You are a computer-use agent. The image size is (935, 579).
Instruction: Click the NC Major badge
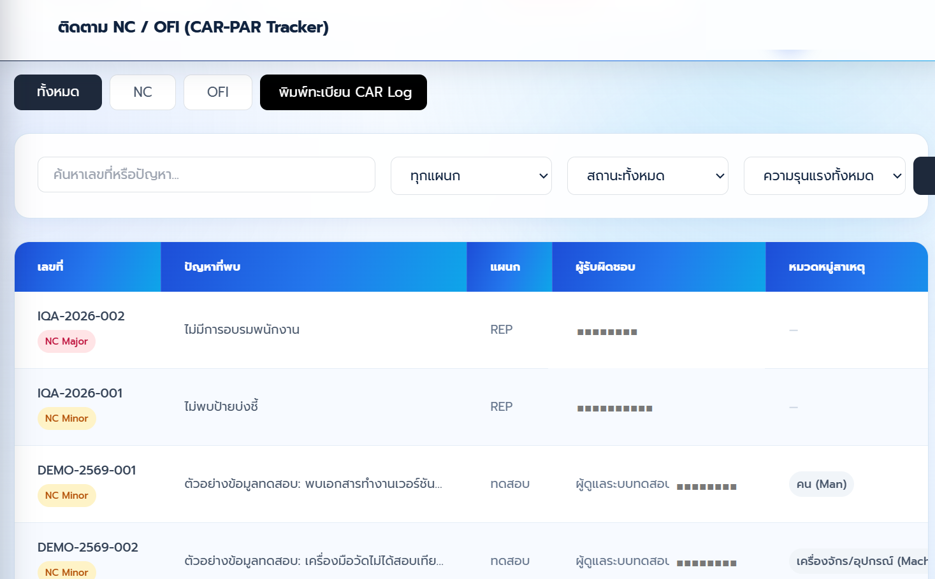click(x=66, y=341)
